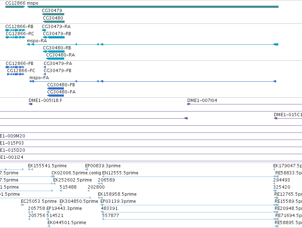Select EST EK155541.5prime
Image resolution: width=302 pixels, height=228 pixels.
(x=31, y=169)
